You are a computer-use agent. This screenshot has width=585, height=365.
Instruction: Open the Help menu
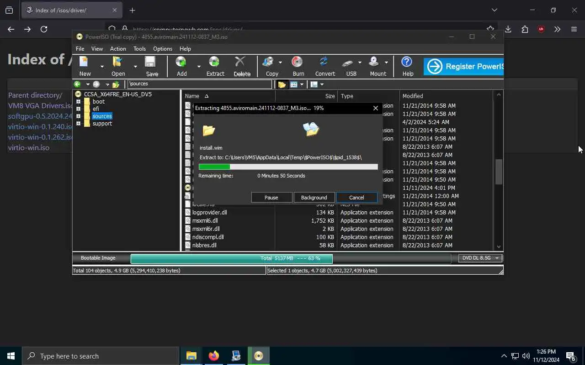tap(185, 49)
